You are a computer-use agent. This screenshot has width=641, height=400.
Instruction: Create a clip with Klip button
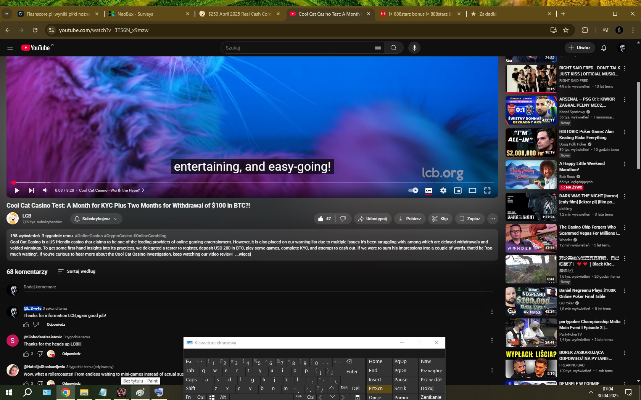440,219
